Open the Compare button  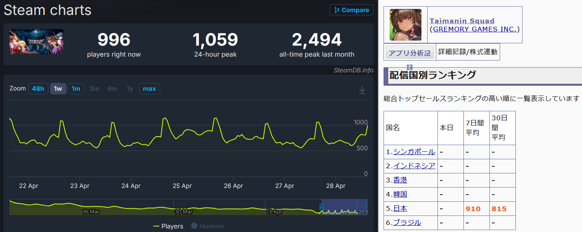pyautogui.click(x=351, y=10)
